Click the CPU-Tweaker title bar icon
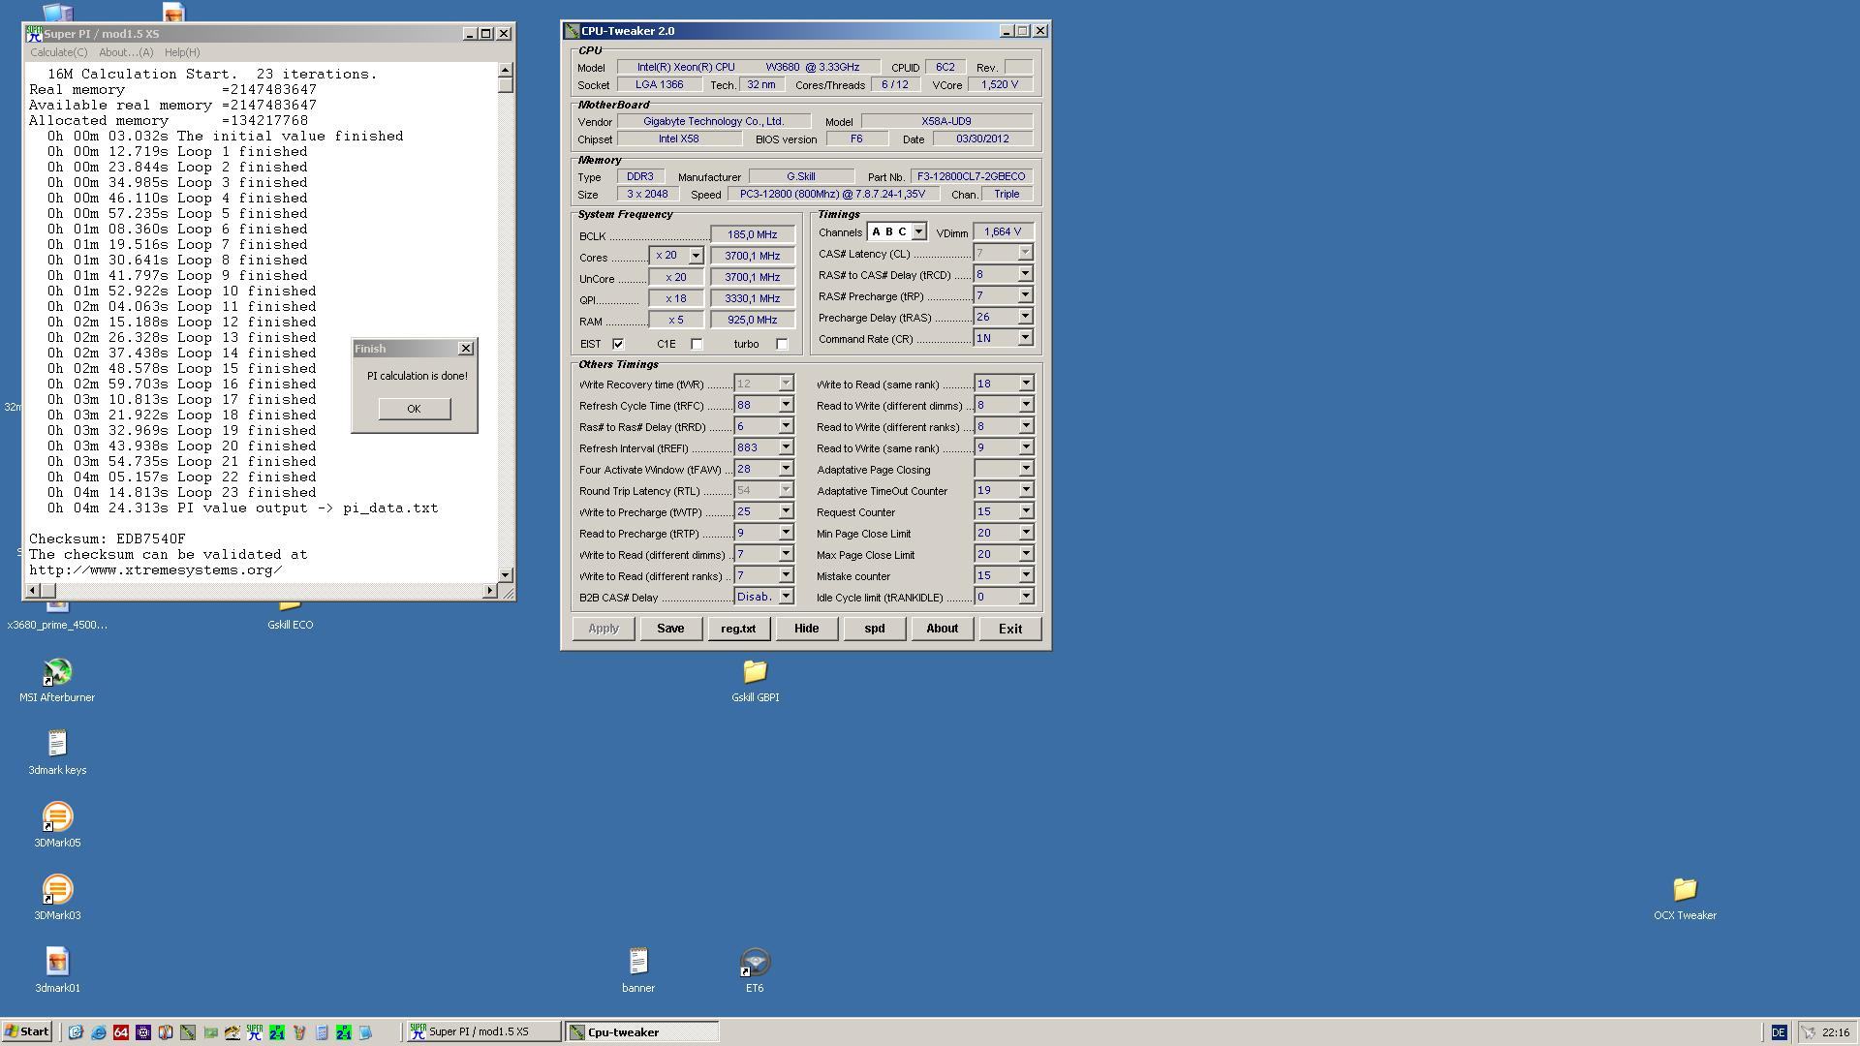 coord(573,31)
